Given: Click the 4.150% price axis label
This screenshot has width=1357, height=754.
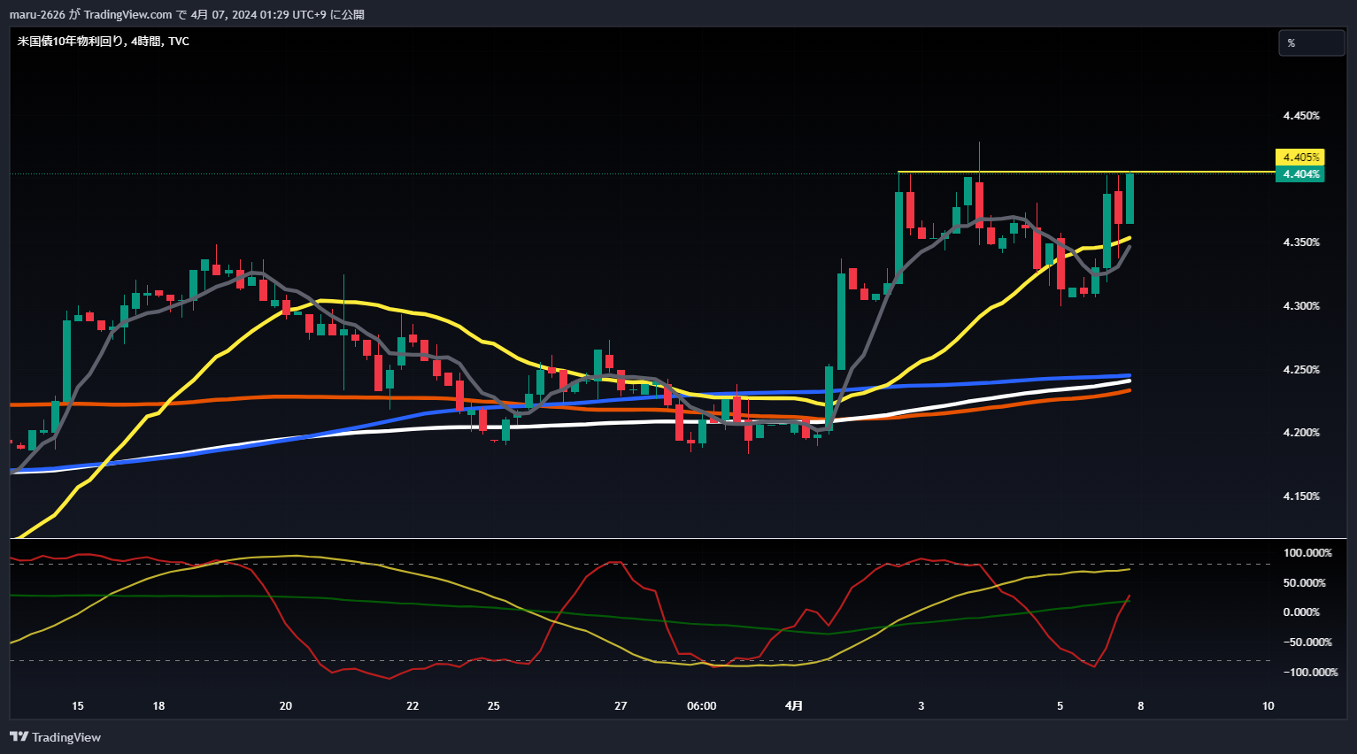Looking at the screenshot, I should [1301, 496].
